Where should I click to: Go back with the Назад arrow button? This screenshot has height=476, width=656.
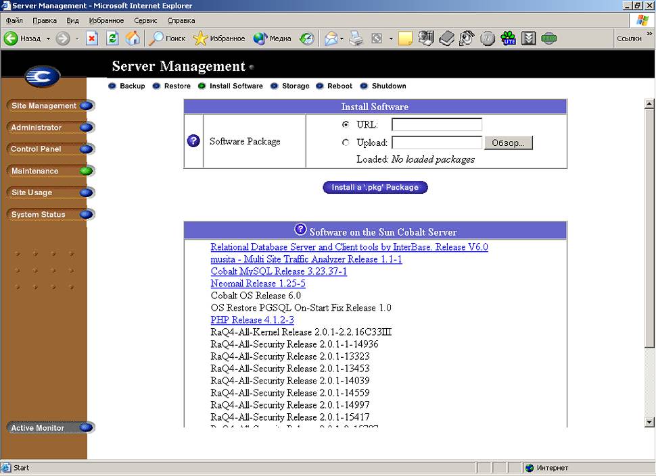pyautogui.click(x=22, y=38)
